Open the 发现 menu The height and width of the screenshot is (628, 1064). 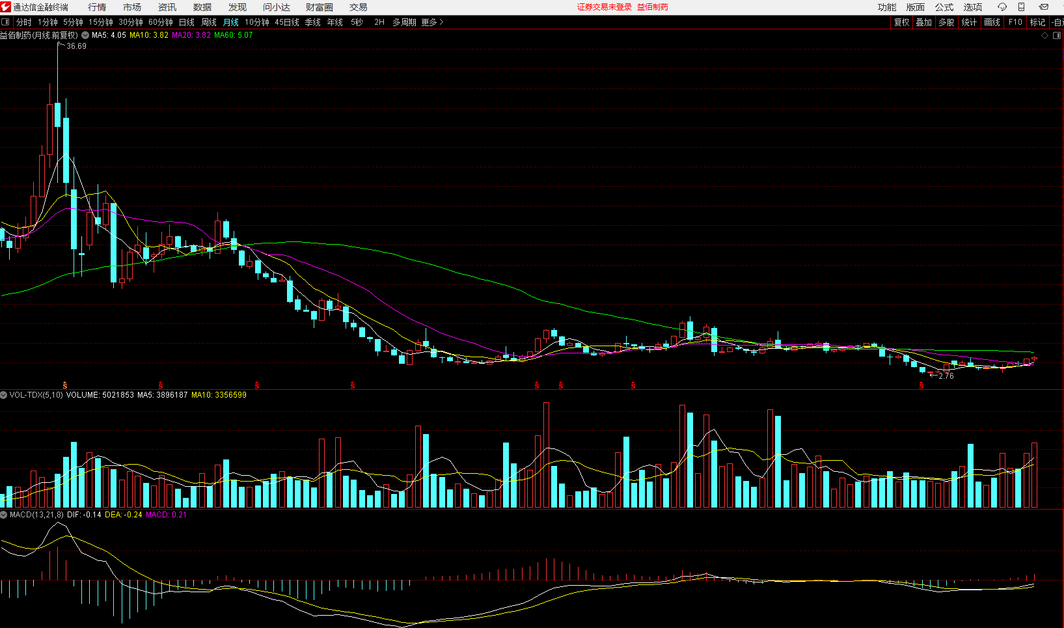point(238,7)
